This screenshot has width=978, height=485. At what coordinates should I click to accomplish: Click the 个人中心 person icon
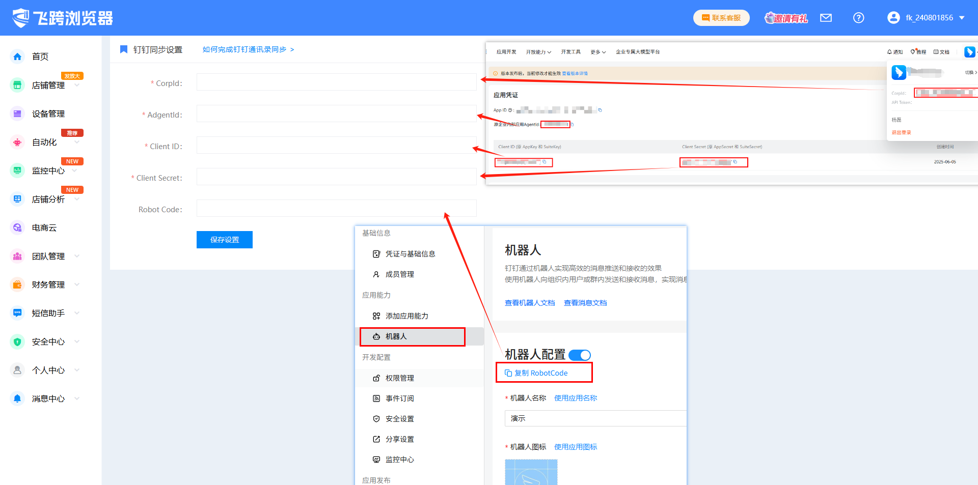coord(17,370)
